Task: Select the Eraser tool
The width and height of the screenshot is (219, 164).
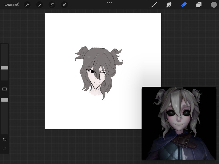Action: [184, 5]
